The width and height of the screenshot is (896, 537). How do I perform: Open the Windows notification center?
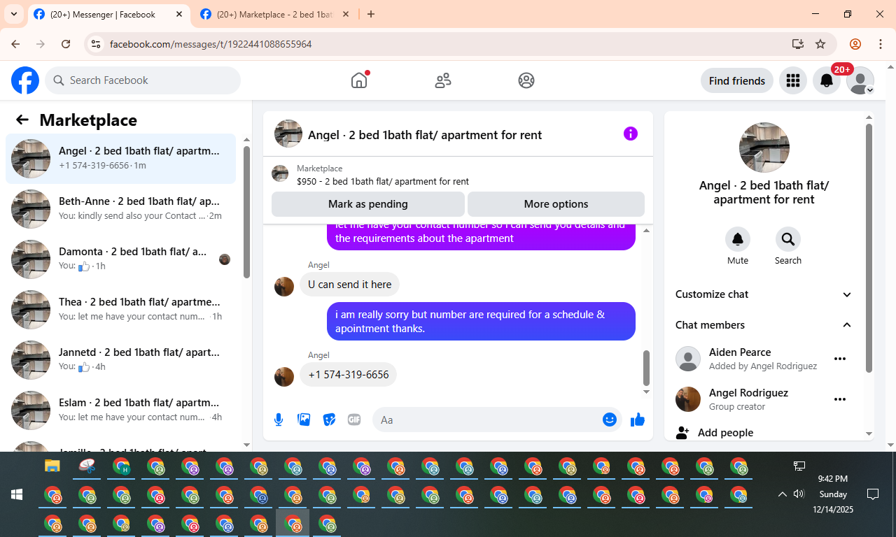click(873, 494)
